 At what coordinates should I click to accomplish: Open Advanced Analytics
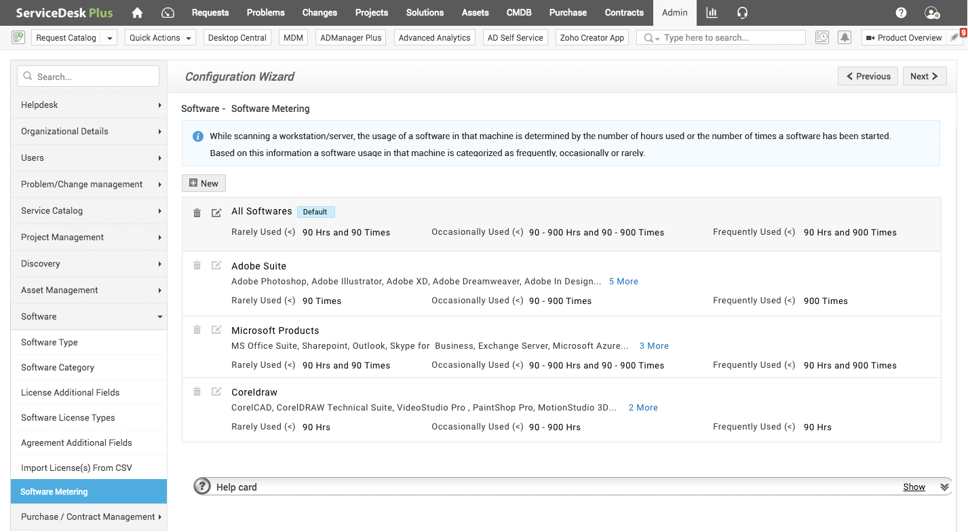(434, 38)
